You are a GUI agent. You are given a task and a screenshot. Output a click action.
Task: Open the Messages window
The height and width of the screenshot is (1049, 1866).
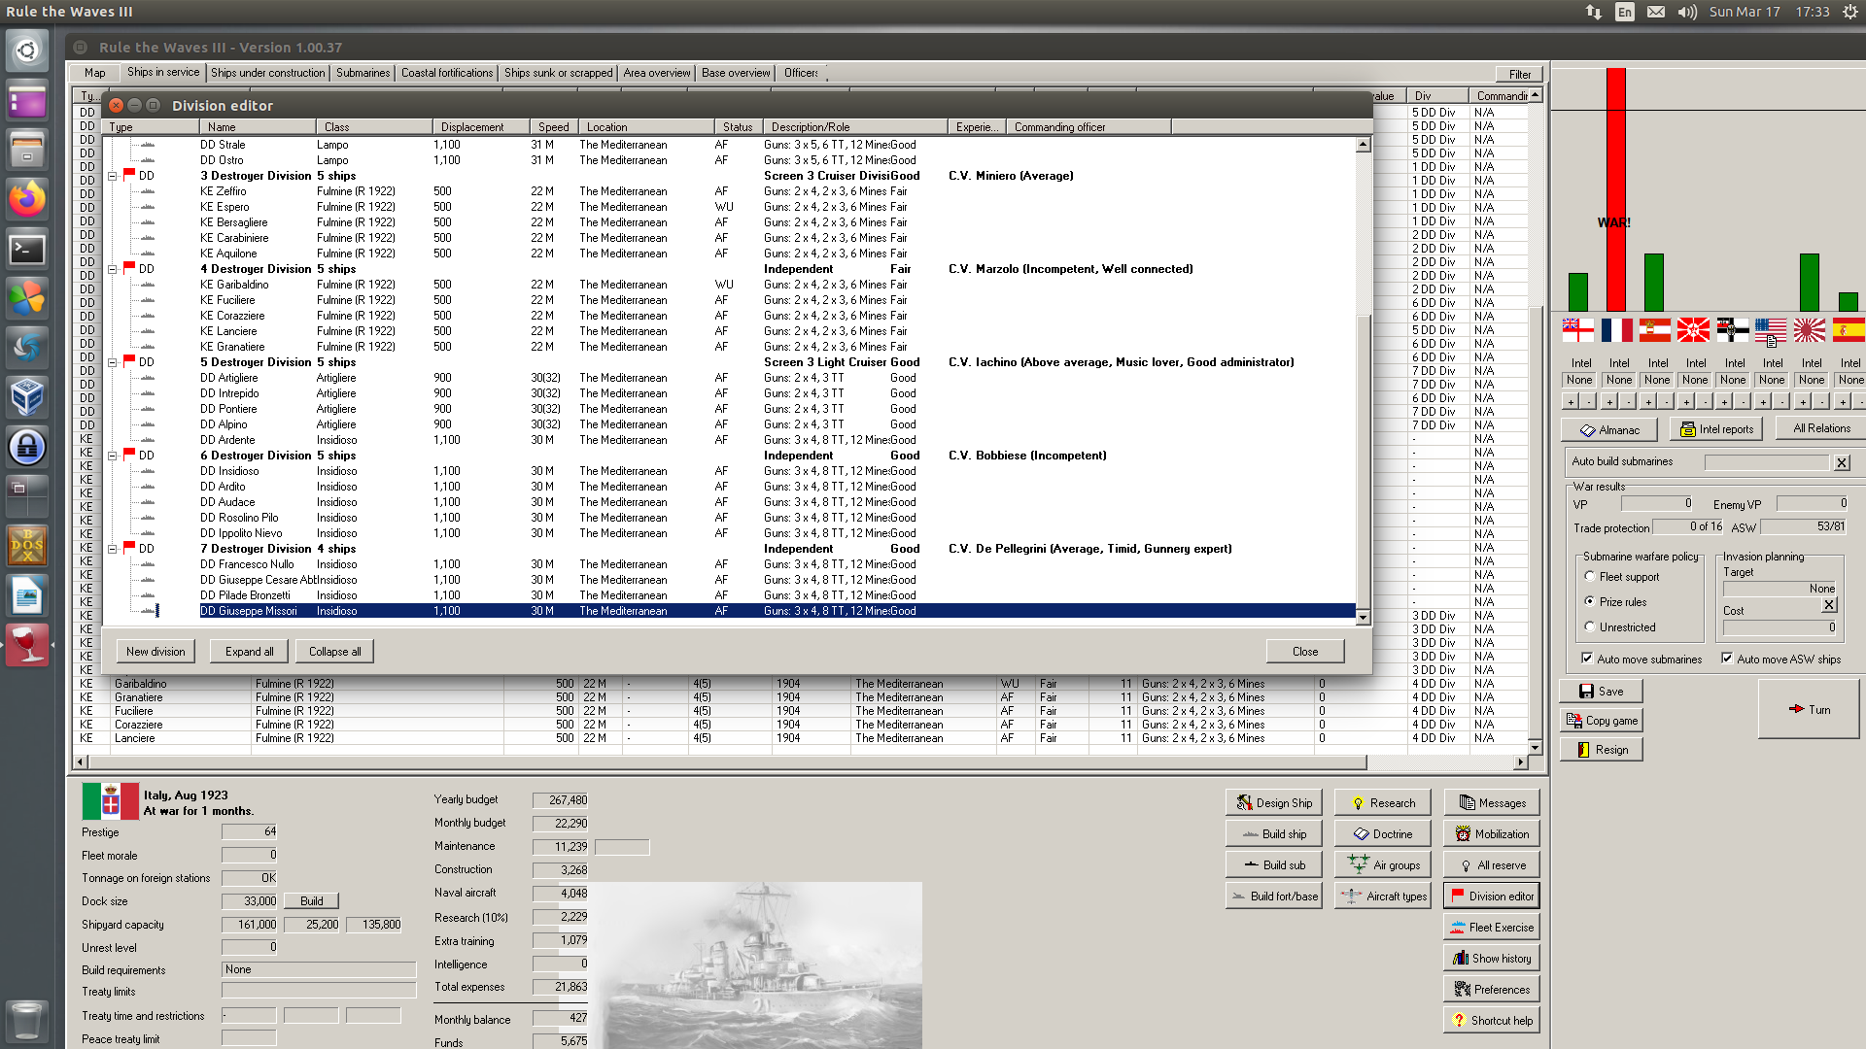tap(1491, 802)
